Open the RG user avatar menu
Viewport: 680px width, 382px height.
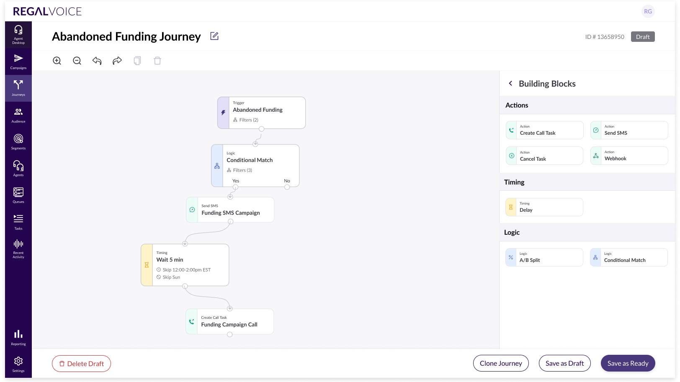(648, 11)
